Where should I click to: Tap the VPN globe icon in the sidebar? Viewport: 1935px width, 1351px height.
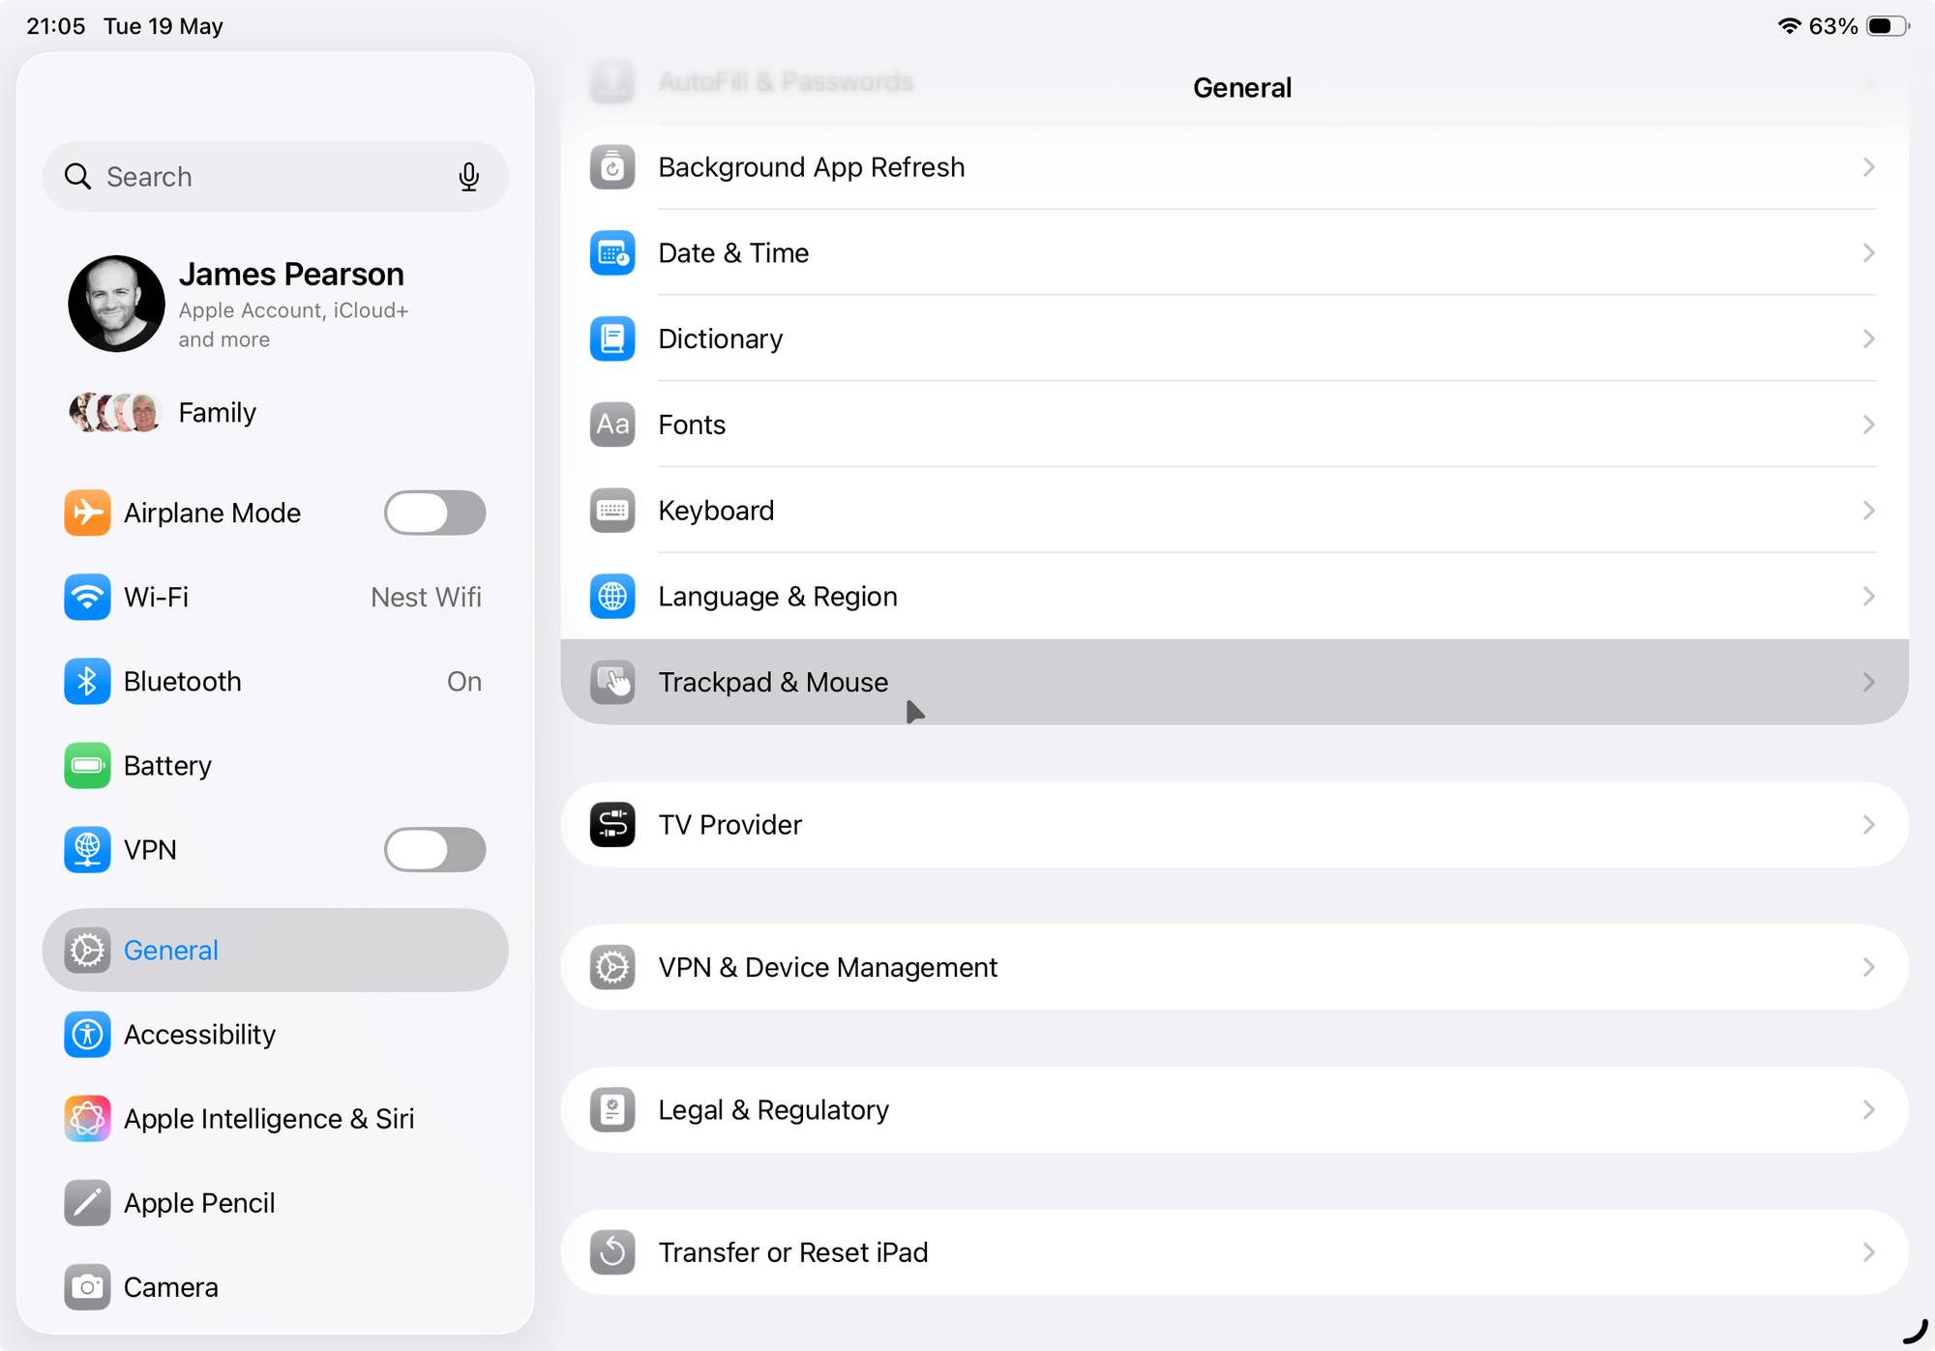coord(87,850)
